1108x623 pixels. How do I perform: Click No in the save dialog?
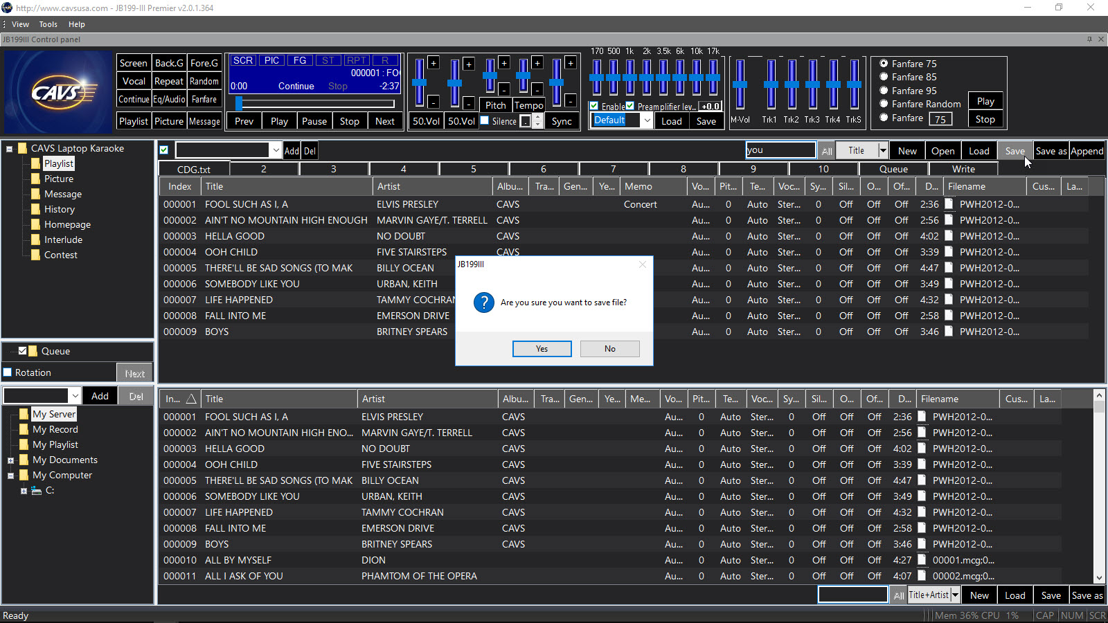coord(610,349)
